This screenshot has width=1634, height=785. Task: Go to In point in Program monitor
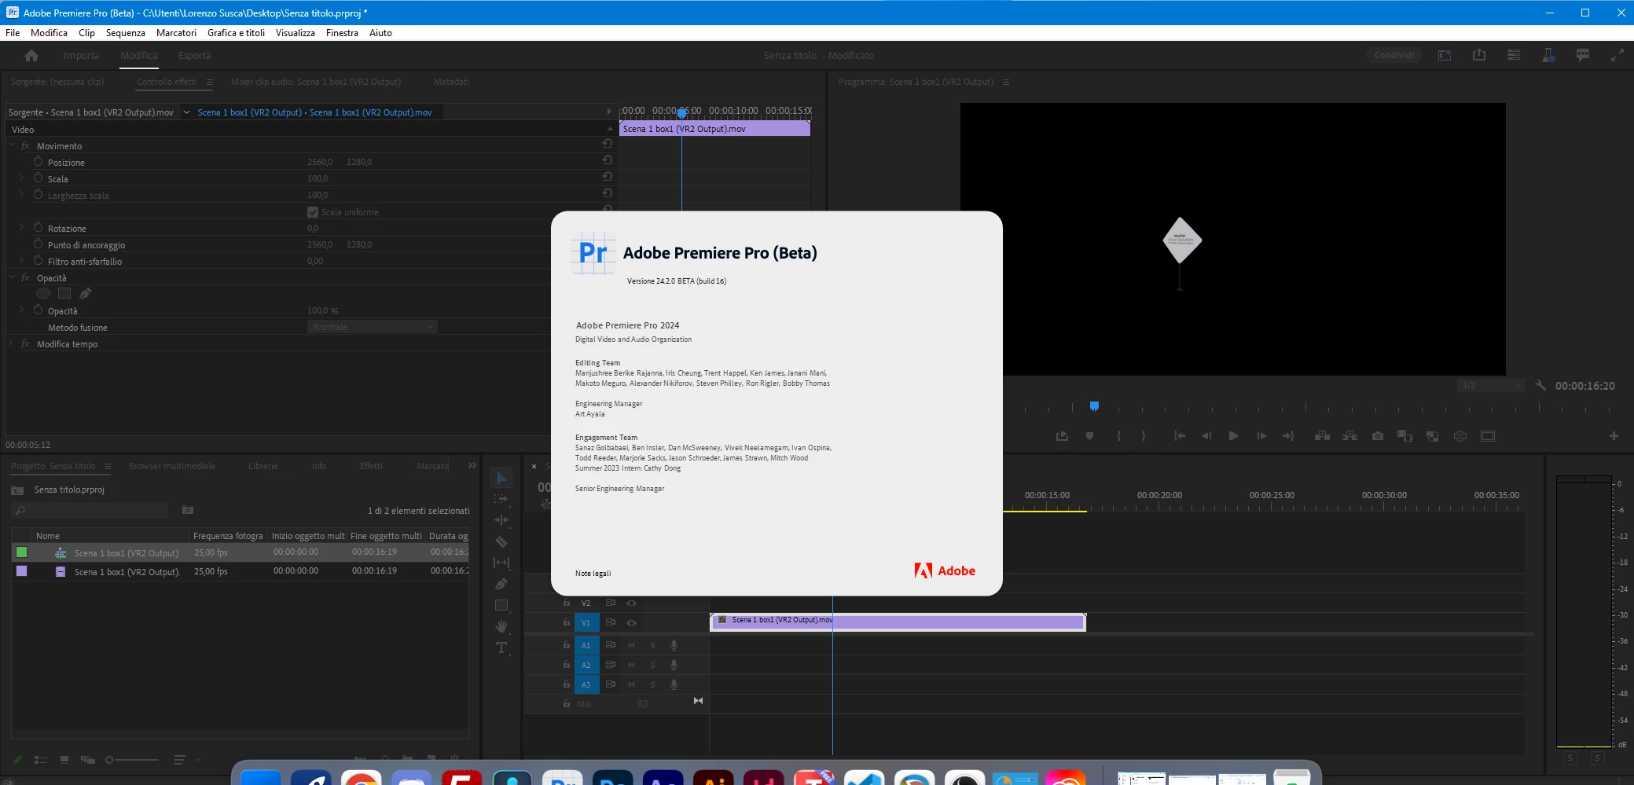pyautogui.click(x=1179, y=436)
